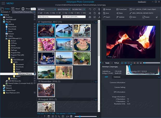Select the donuts thumbnail
The image size is (161, 118).
pyautogui.click(x=46, y=45)
